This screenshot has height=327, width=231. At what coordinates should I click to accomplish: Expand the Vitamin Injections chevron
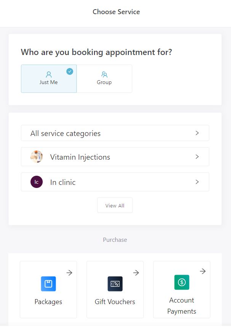[197, 157]
